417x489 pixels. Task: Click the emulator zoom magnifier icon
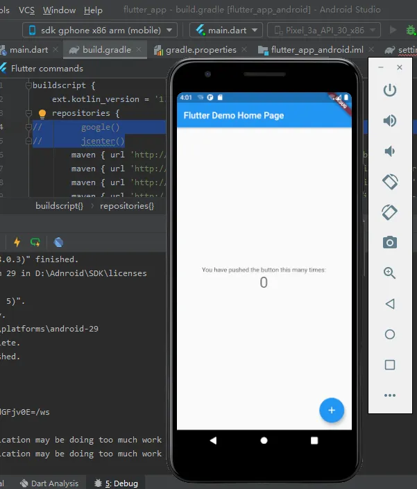click(389, 273)
